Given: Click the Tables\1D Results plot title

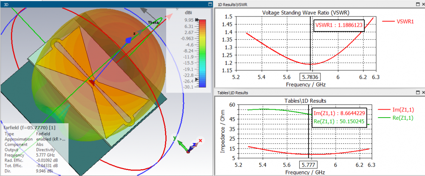Looking at the screenshot, I should (x=306, y=101).
